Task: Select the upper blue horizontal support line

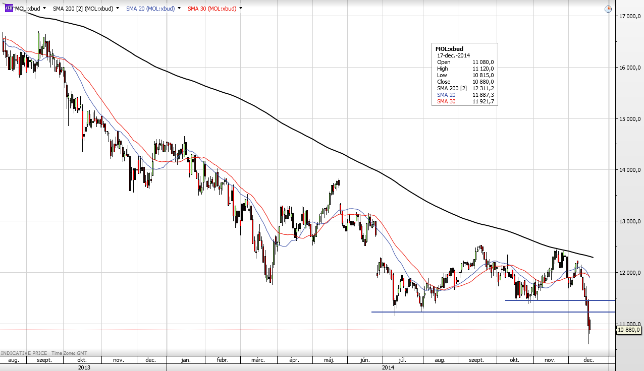Action: (560, 300)
